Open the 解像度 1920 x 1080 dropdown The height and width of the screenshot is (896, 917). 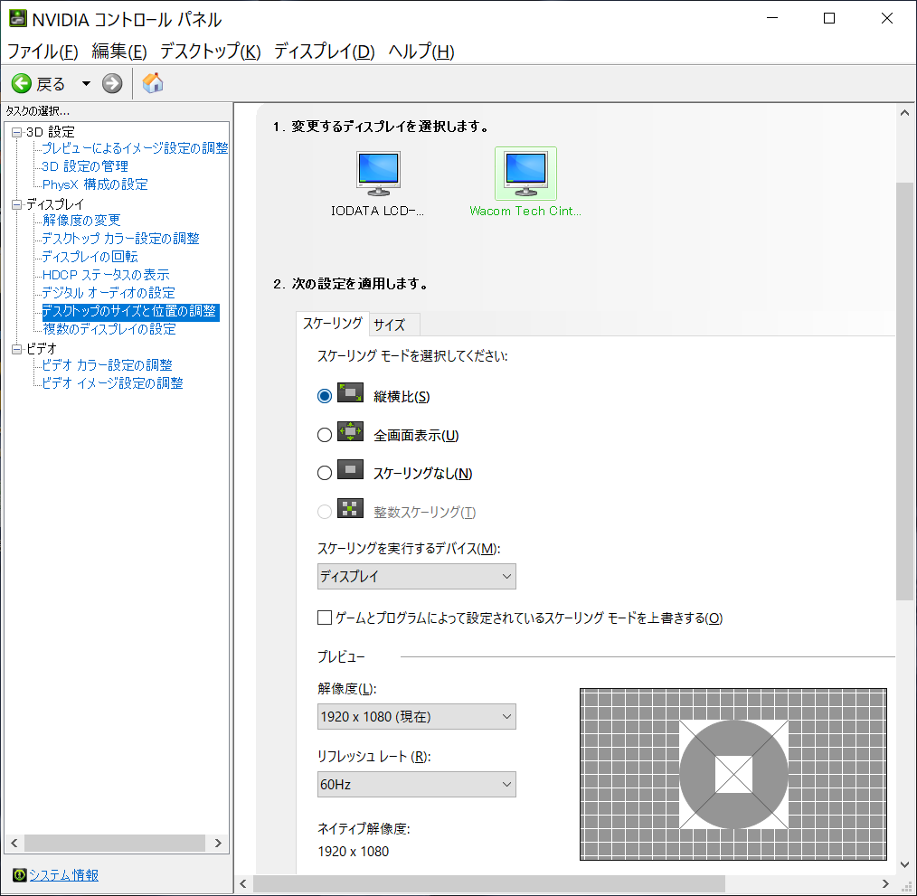click(416, 716)
